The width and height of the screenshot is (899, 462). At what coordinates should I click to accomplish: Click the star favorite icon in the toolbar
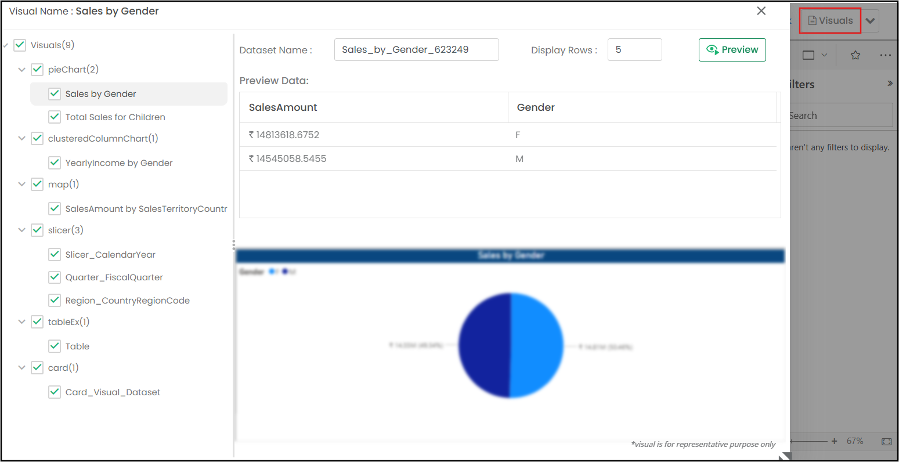coord(855,55)
